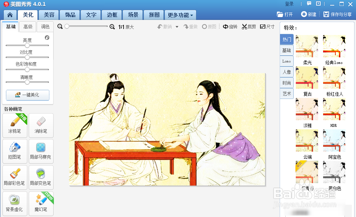This screenshot has height=217, width=356.
Task: Click the zoom level slider handle
Action: pos(67,26)
